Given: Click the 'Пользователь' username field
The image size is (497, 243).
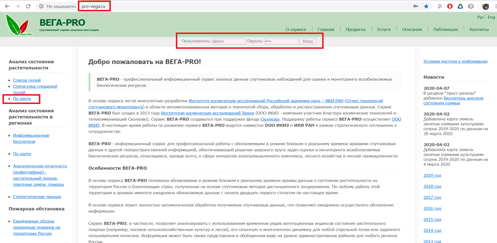Looking at the screenshot, I should pos(229,41).
